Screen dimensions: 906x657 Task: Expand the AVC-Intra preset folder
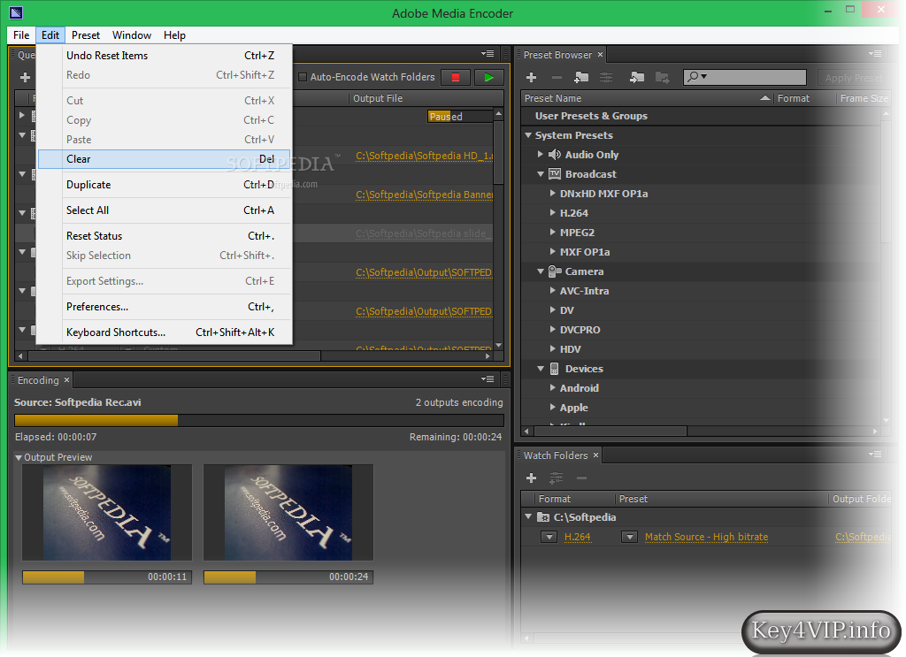click(x=553, y=290)
